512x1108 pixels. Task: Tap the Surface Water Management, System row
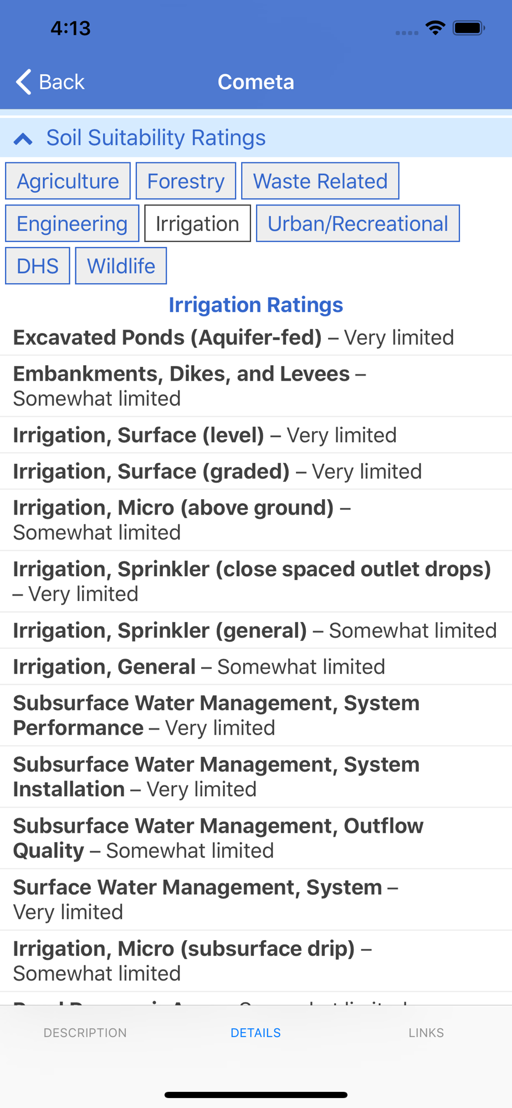coord(256,900)
